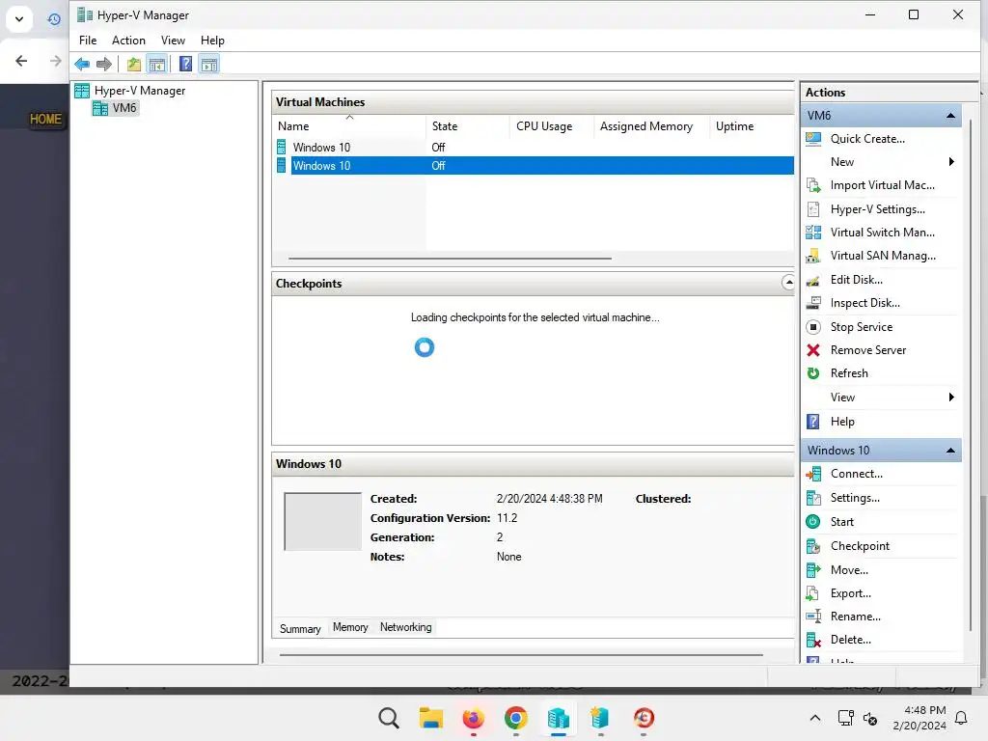Click the red Remove Server icon

[813, 350]
